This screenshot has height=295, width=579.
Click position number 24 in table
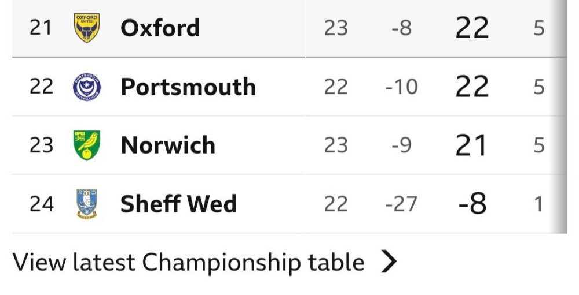pos(41,204)
